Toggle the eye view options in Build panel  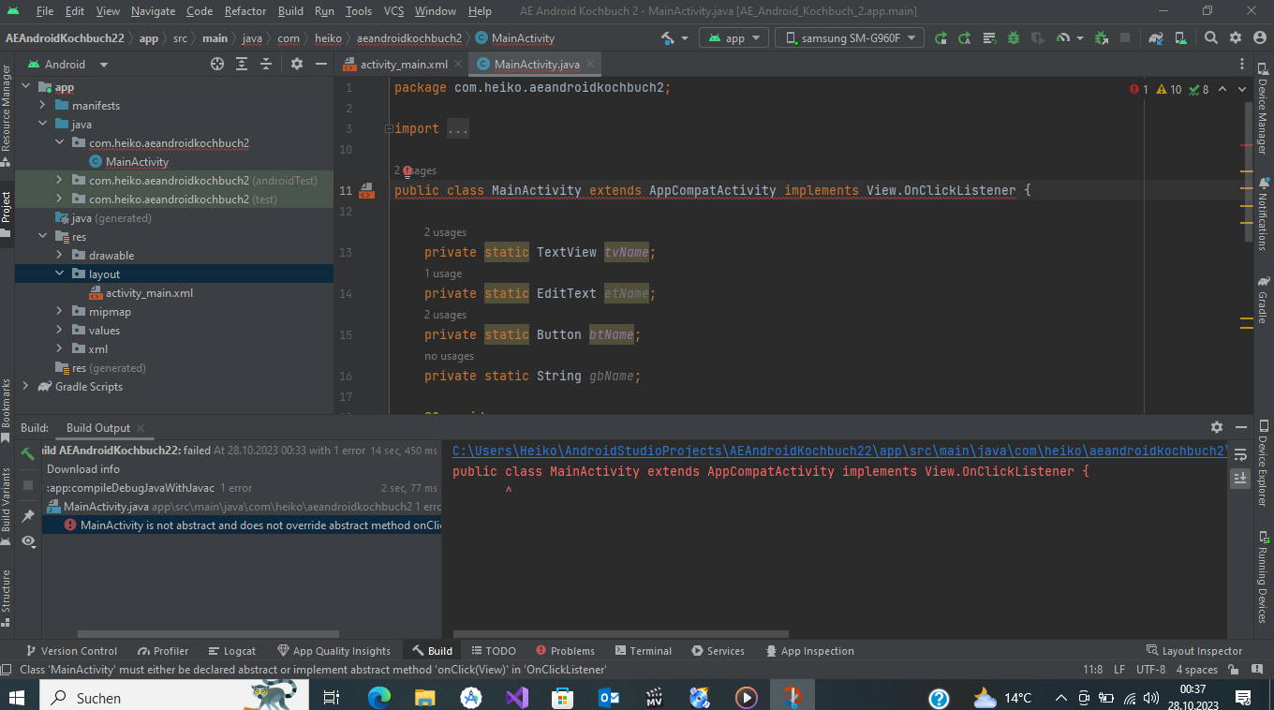point(28,541)
